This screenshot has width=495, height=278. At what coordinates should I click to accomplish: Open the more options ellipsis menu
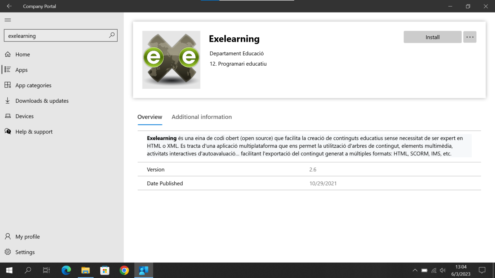470,37
